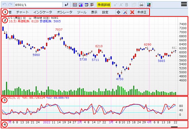This screenshot has width=189, height=129.
Task: Focus the stock code field showing 6501/1
Action: [38, 5]
